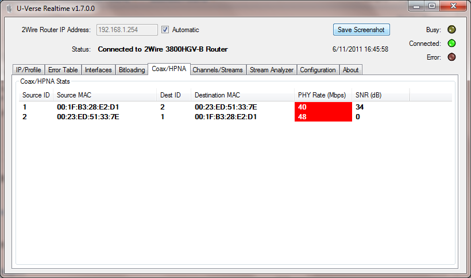This screenshot has height=278, width=471.
Task: Click the Source MAC column header
Action: [105, 95]
